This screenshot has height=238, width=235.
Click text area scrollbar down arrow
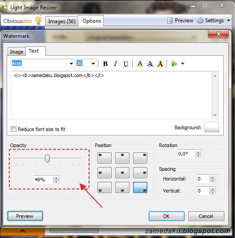pos(215,115)
